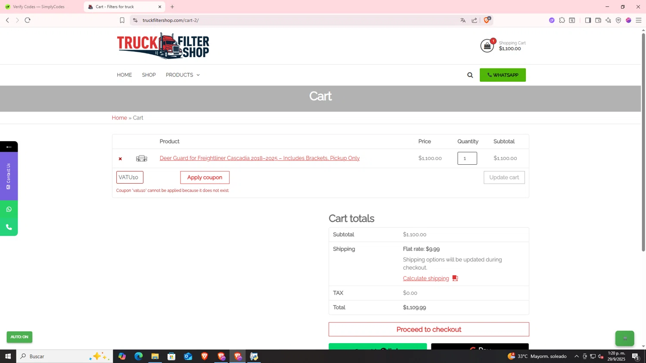
Task: Click the coupon does not exist error text
Action: click(x=173, y=191)
